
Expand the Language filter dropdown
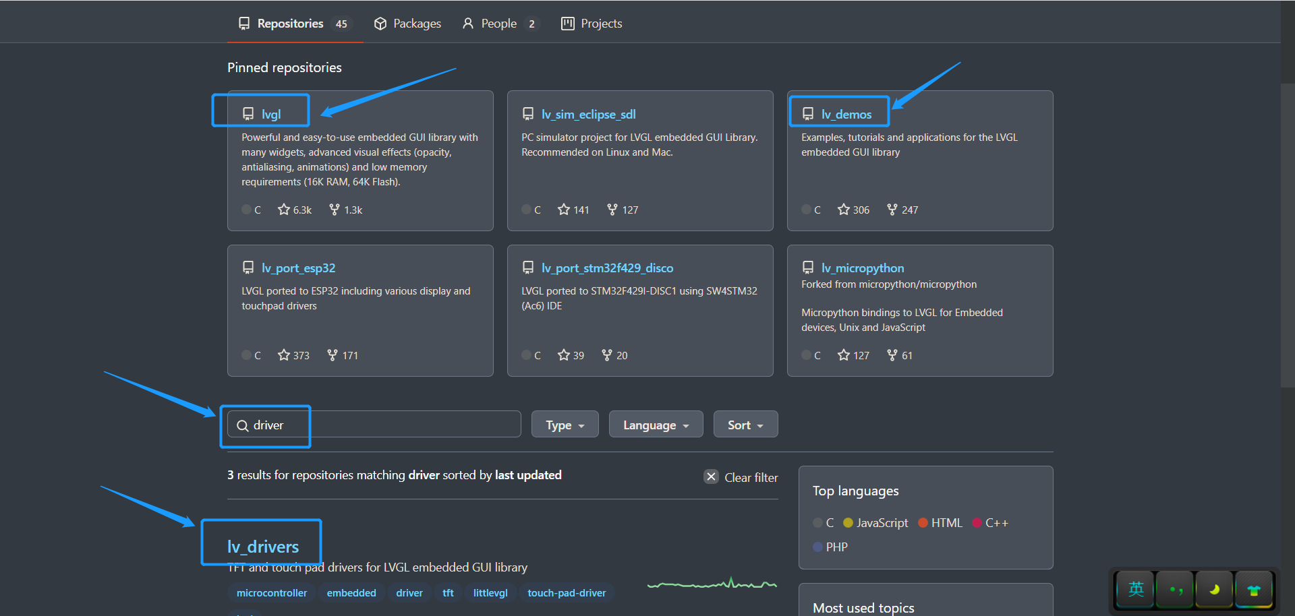656,425
